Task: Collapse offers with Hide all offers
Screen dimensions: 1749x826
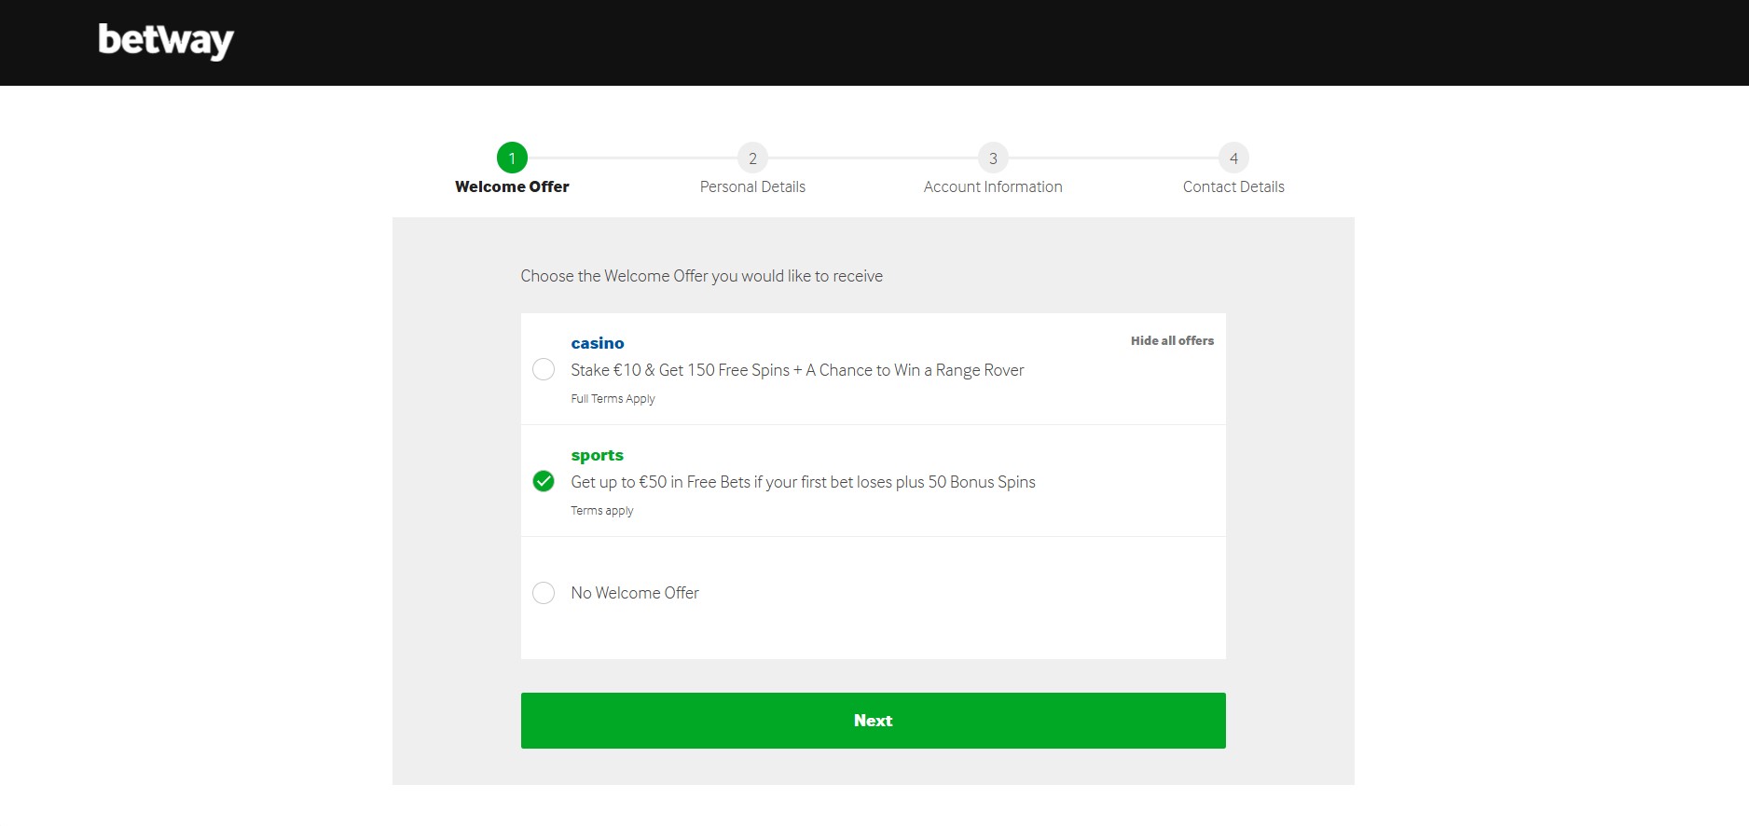Action: tap(1172, 341)
